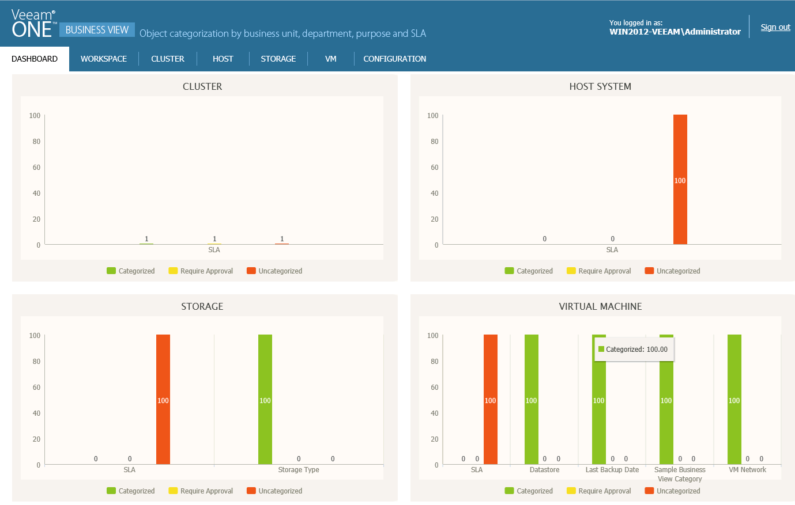This screenshot has width=795, height=505.
Task: Click the orange SLA bar in Storage chart
Action: click(163, 400)
